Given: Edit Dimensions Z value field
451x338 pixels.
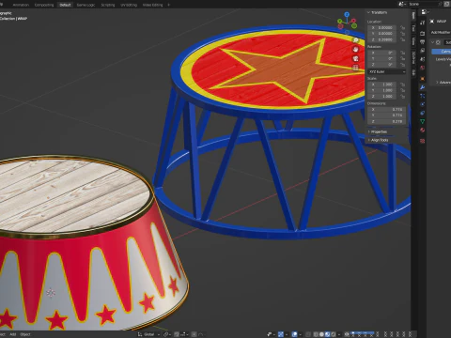Looking at the screenshot, I should [x=387, y=121].
